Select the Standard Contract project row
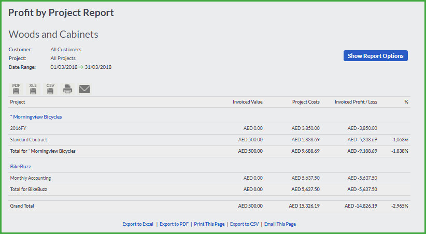 pyautogui.click(x=209, y=140)
